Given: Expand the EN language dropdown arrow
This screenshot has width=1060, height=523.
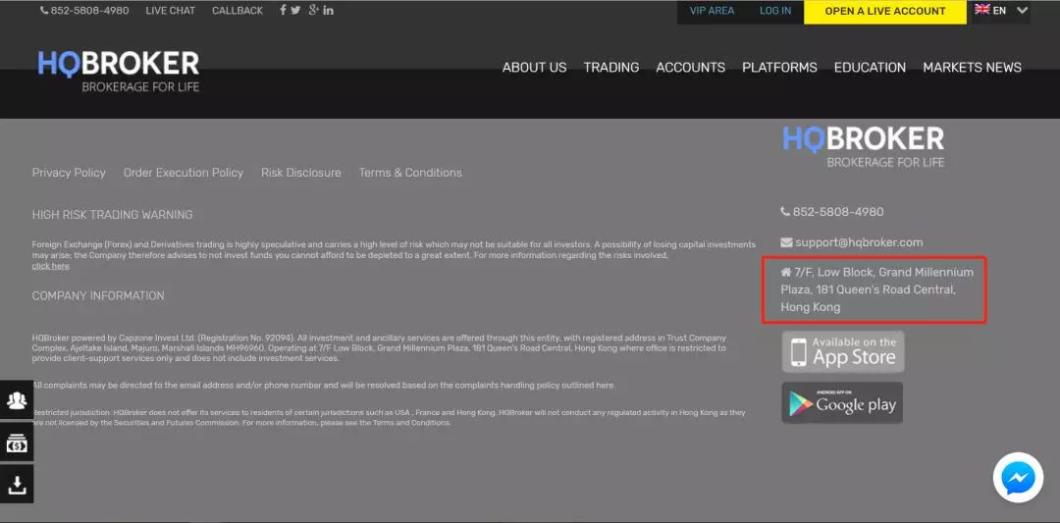Looking at the screenshot, I should pyautogui.click(x=1022, y=11).
